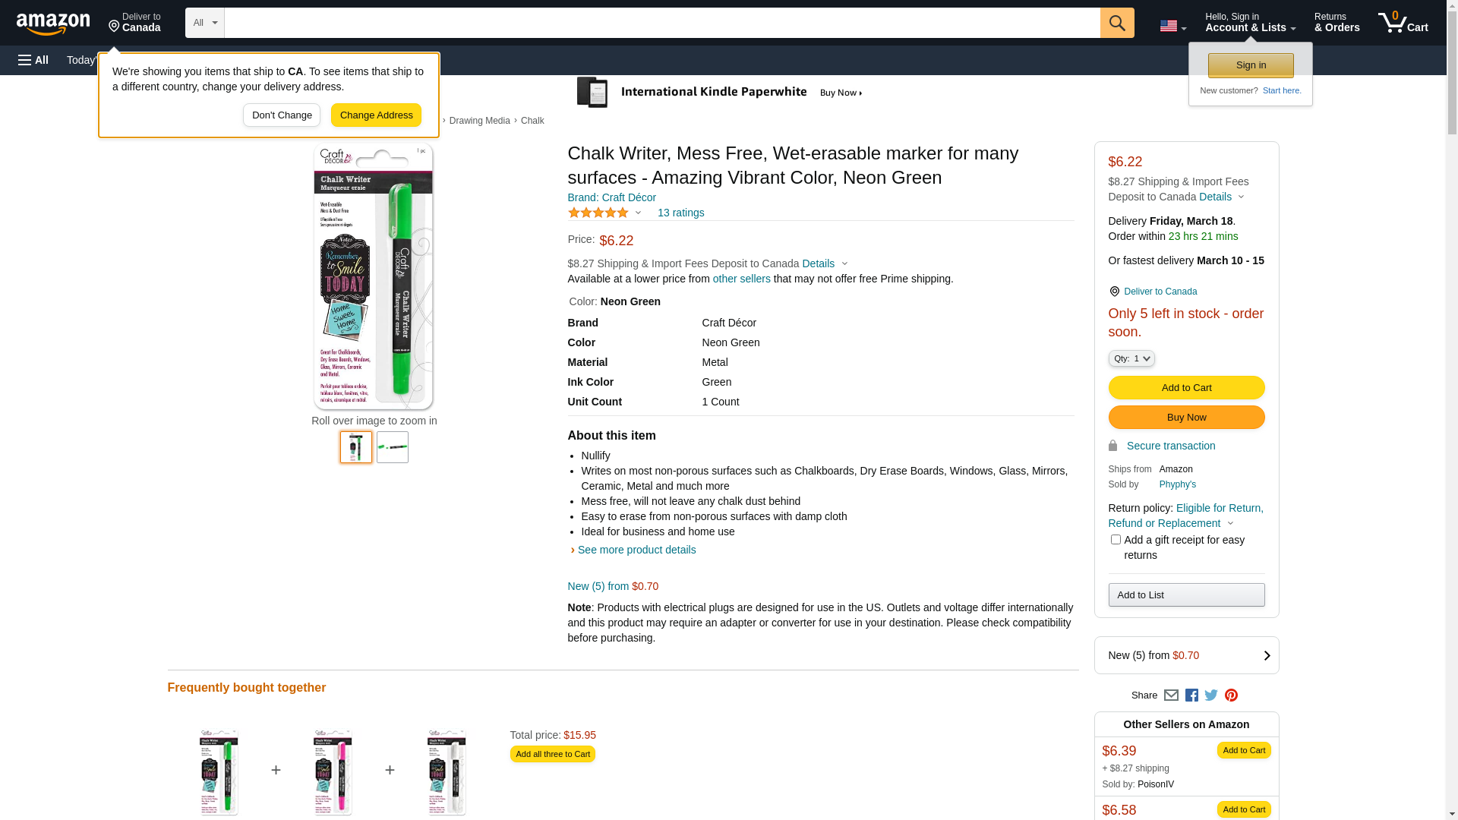Share product on Pinterest
1458x820 pixels.
pos(1231,695)
